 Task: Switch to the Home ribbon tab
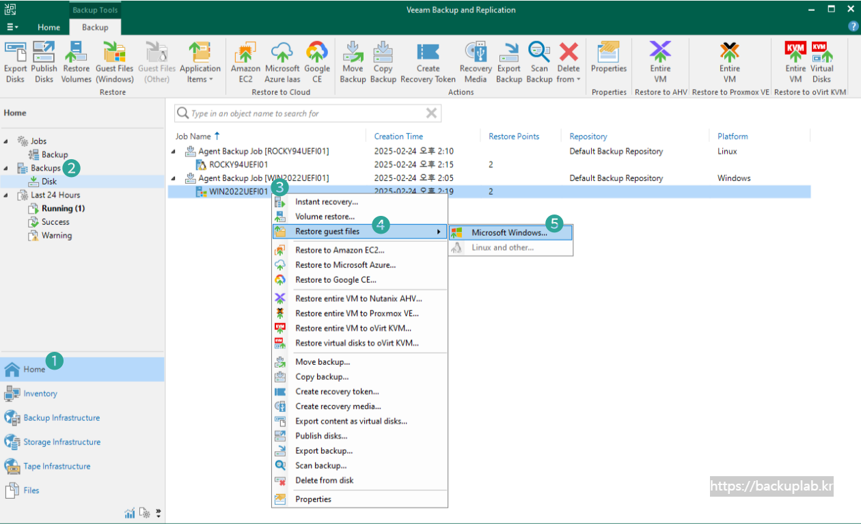point(49,27)
